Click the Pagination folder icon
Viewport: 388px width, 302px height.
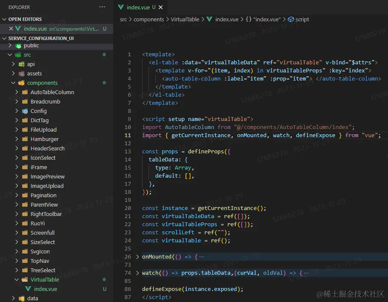pyautogui.click(x=25, y=195)
